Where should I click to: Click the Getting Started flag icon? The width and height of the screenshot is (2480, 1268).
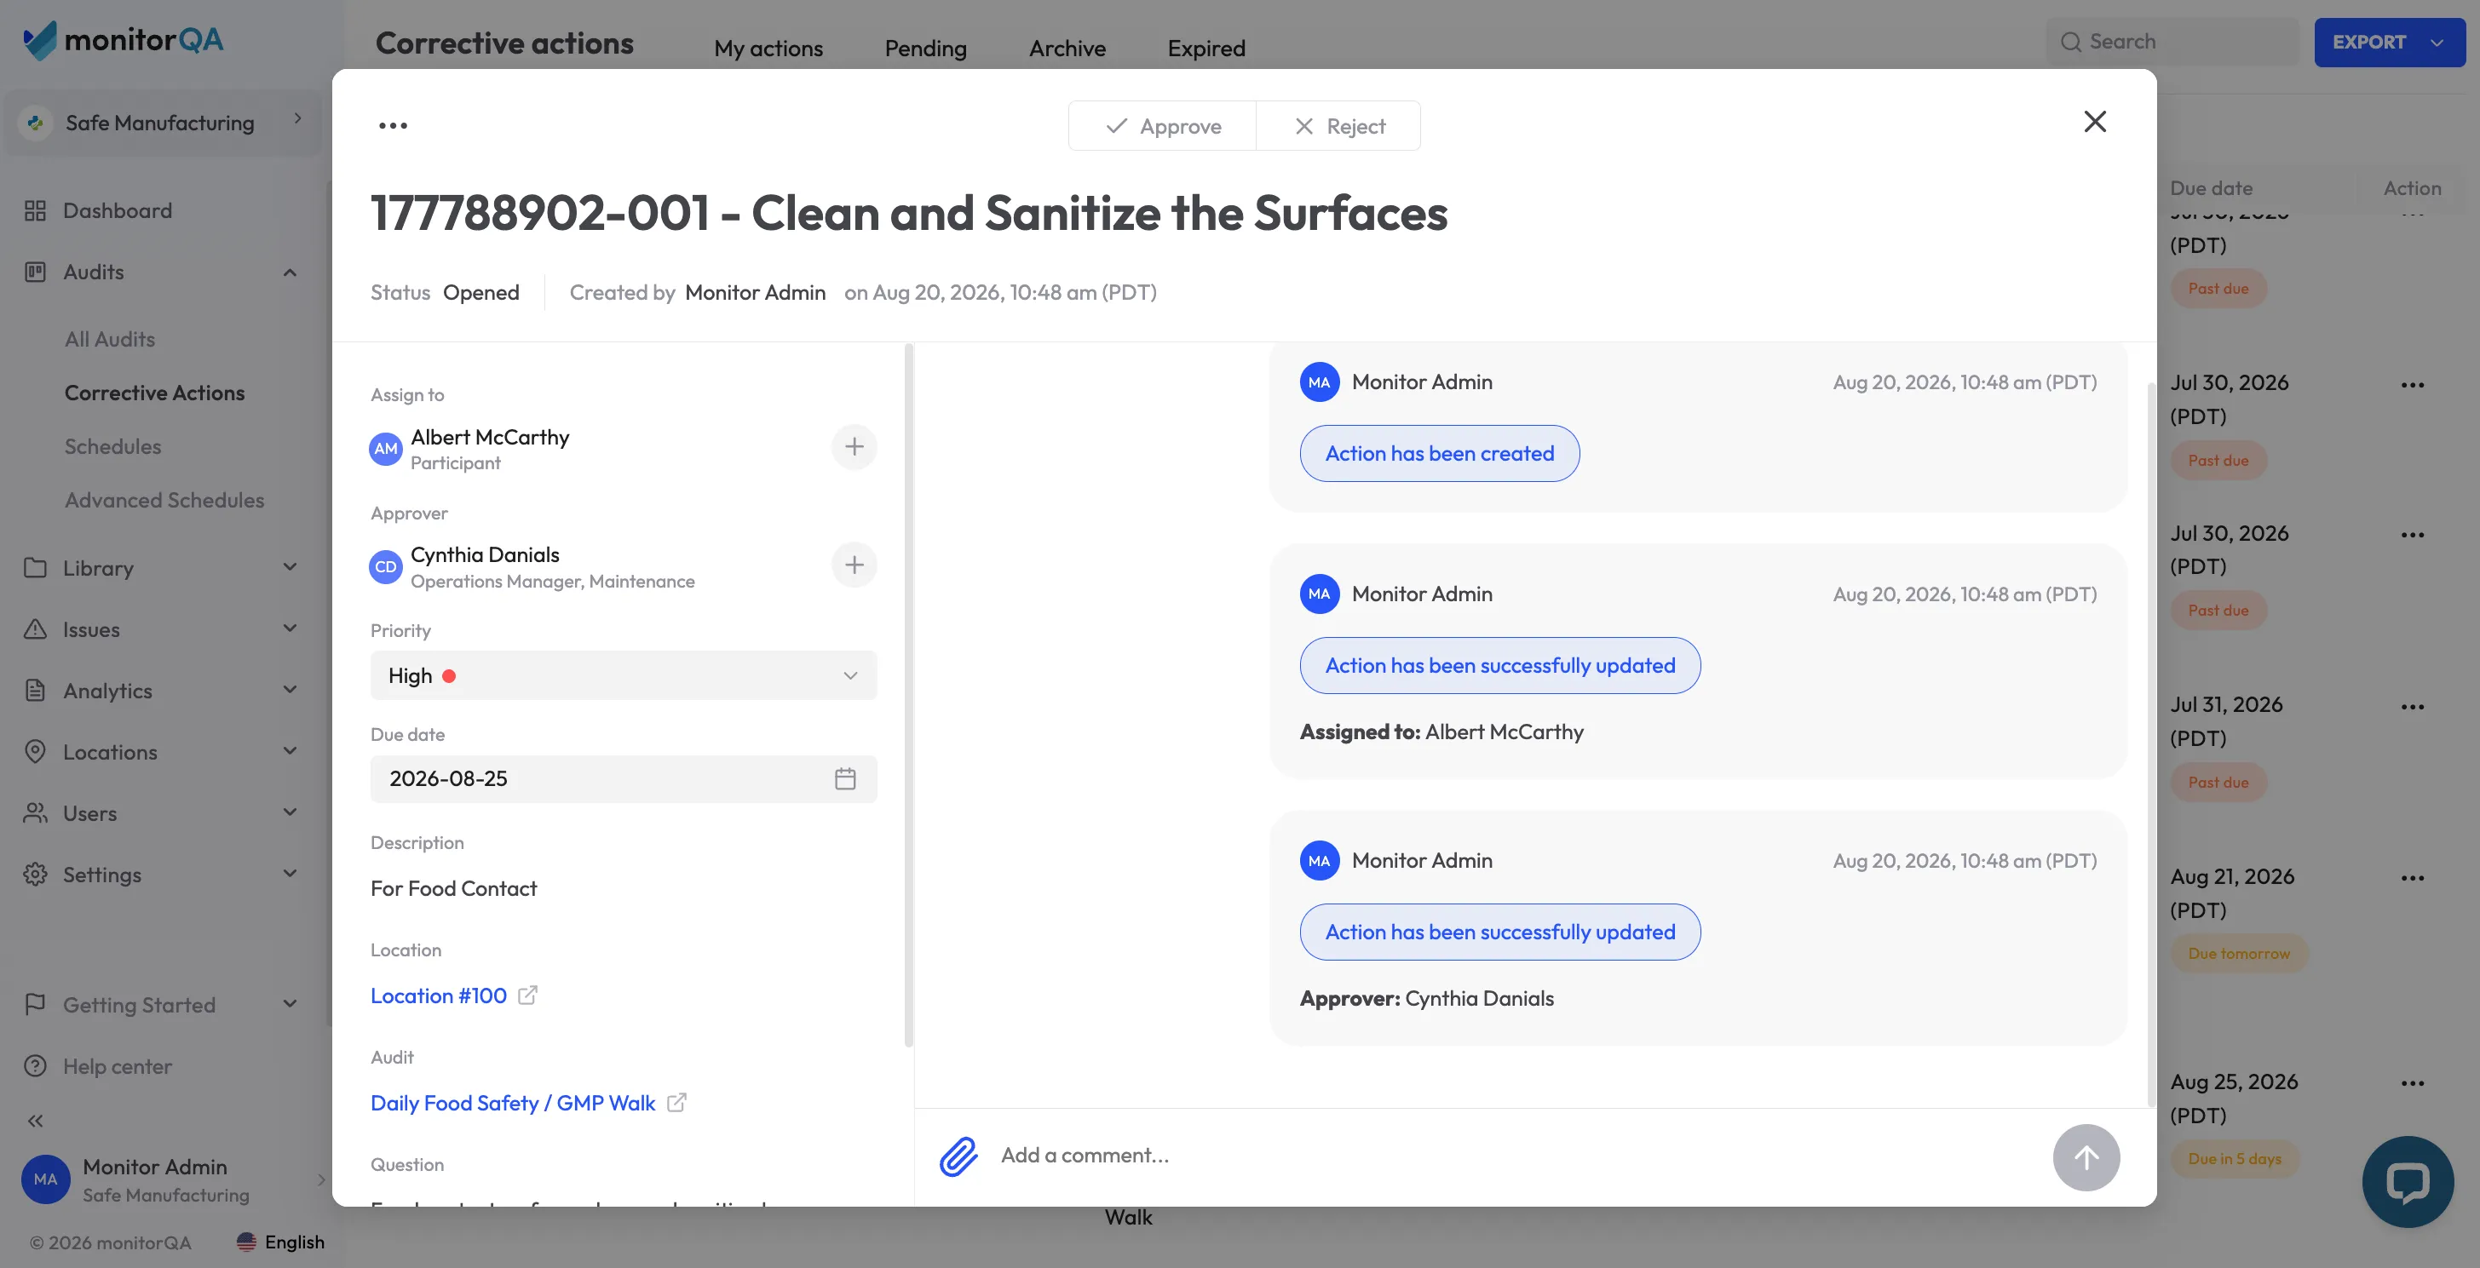coord(36,1004)
